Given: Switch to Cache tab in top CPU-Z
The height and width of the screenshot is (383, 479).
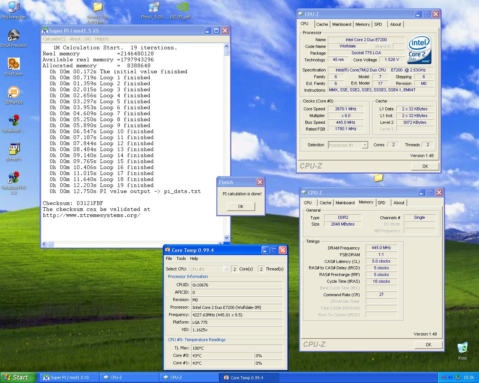Looking at the screenshot, I should (x=322, y=24).
